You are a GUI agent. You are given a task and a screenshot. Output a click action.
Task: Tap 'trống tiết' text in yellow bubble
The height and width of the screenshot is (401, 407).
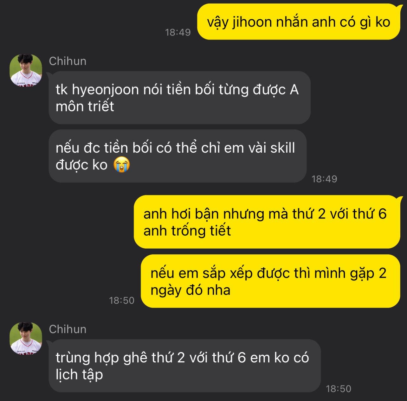(x=201, y=231)
